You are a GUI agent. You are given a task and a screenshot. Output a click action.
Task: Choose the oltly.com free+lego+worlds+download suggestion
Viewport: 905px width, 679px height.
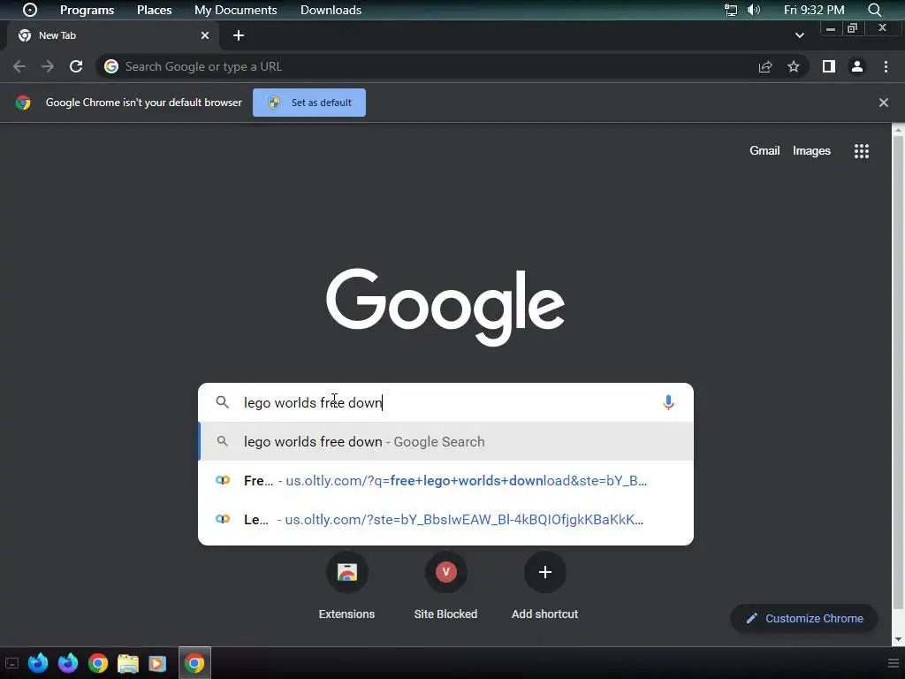click(445, 480)
